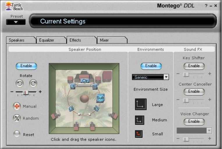This screenshot has width=222, height=149.
Task: Click minus end of Center Canceller slider
Action: click(178, 99)
